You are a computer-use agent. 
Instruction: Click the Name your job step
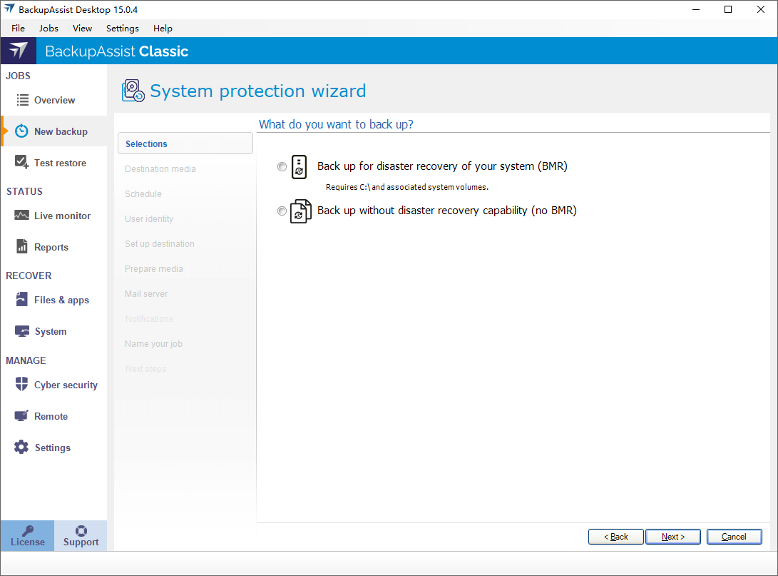tap(153, 343)
